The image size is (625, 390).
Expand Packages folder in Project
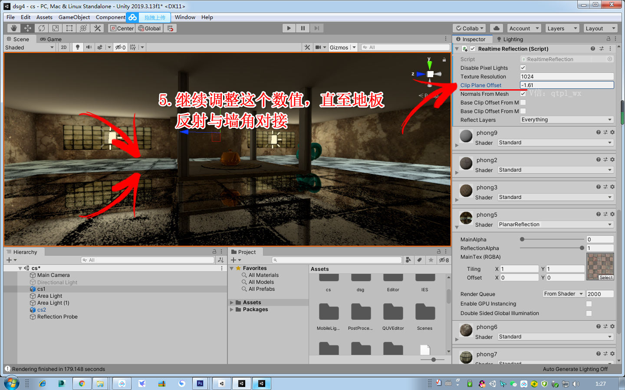point(232,309)
